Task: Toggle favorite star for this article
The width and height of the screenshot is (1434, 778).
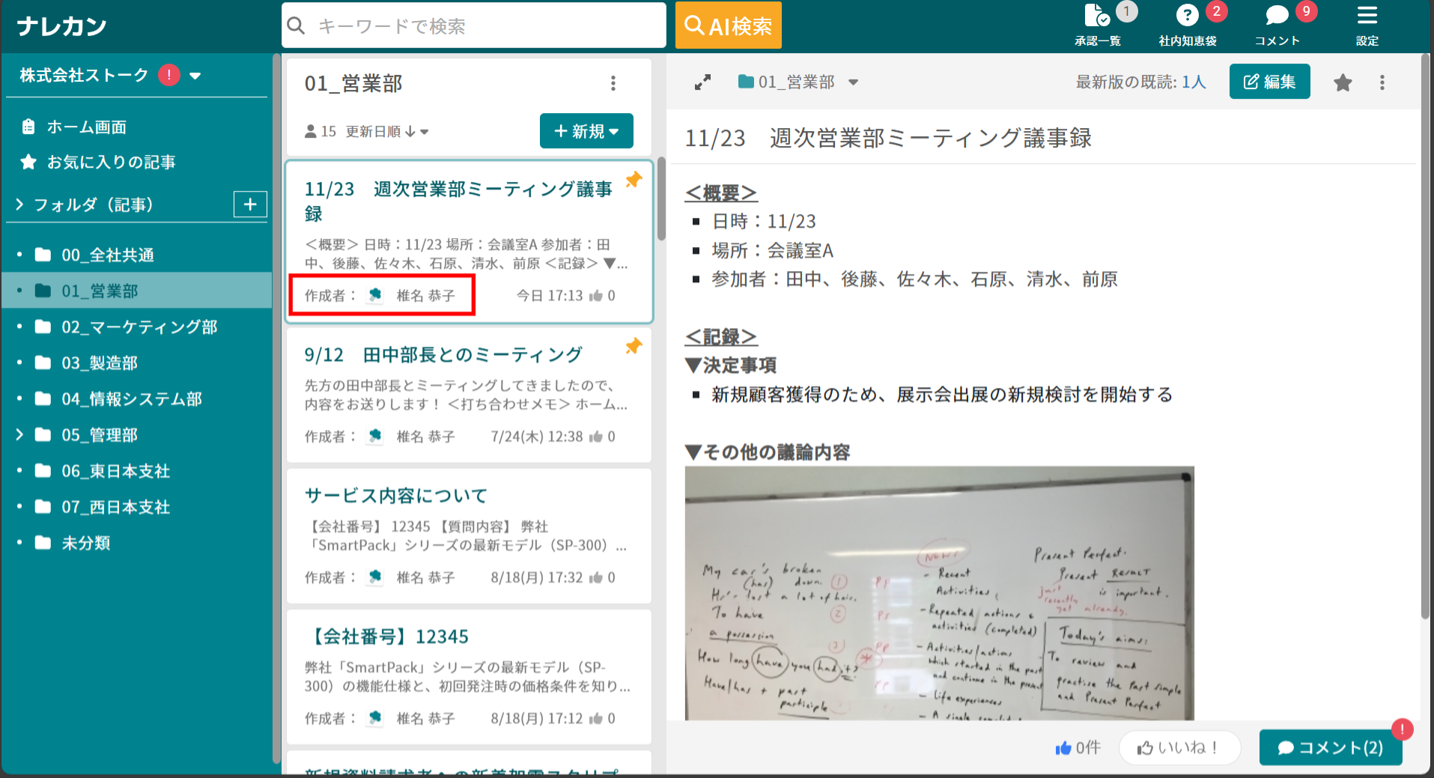Action: point(1343,82)
